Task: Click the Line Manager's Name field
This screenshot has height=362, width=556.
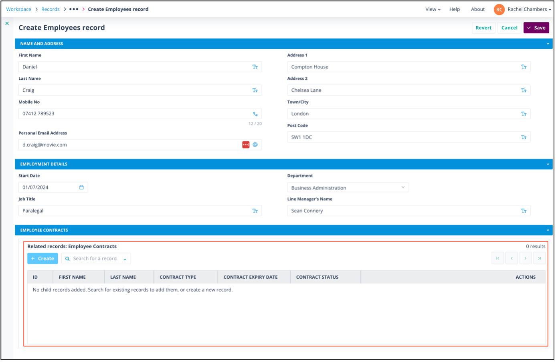Action: (409, 211)
